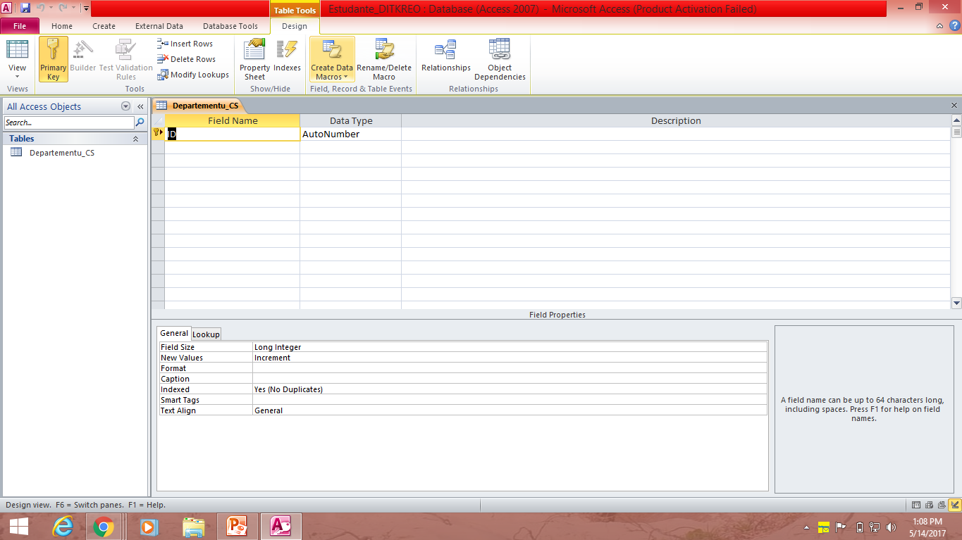The width and height of the screenshot is (962, 540).
Task: Open the media player taskbar icon
Action: pos(148,527)
